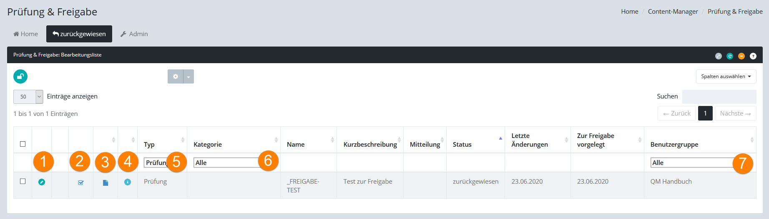The width and height of the screenshot is (769, 219).
Task: Click the Content-Manager breadcrumb link
Action: click(673, 12)
